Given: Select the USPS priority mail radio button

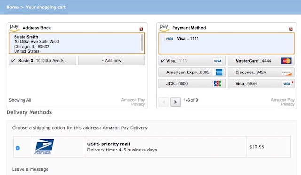Looking at the screenshot, I should click(x=18, y=148).
